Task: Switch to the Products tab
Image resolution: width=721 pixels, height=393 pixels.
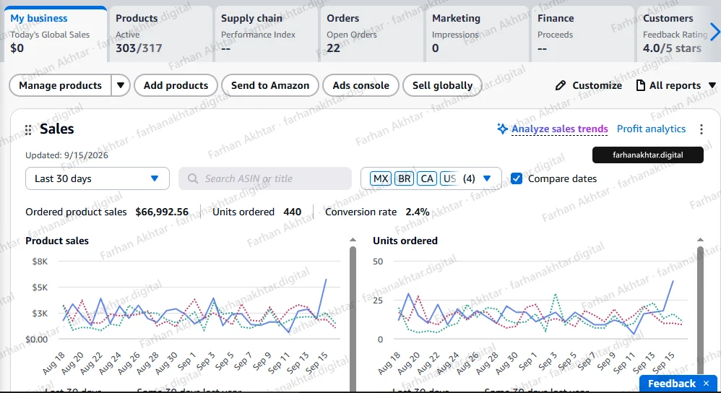Action: pyautogui.click(x=160, y=35)
